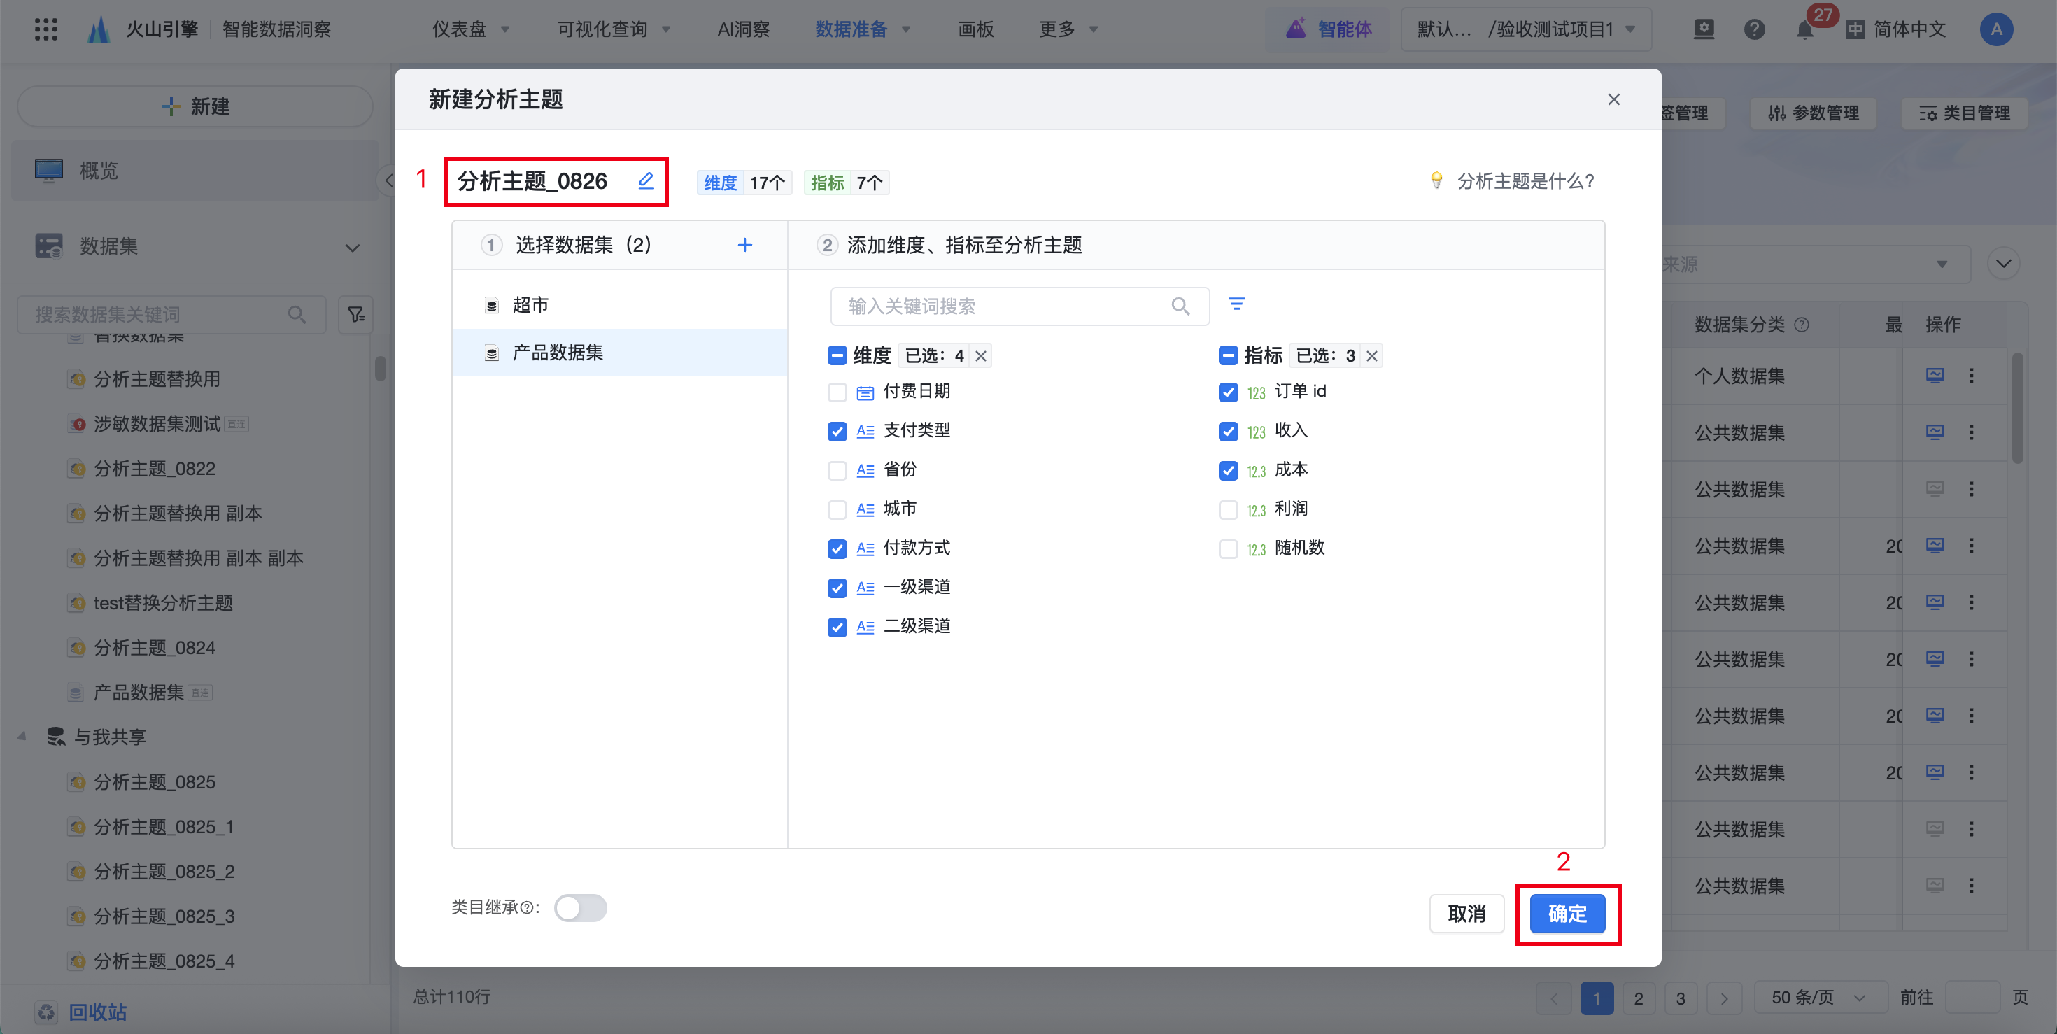Click the search magnifier in keyword box
2057x1034 pixels.
tap(1180, 306)
